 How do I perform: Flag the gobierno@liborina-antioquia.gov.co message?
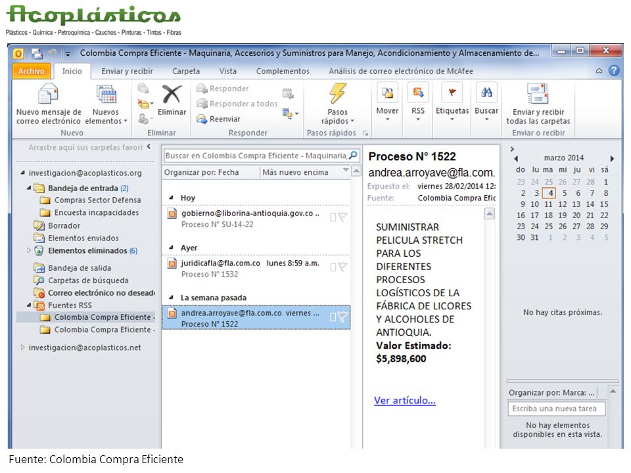pos(342,217)
